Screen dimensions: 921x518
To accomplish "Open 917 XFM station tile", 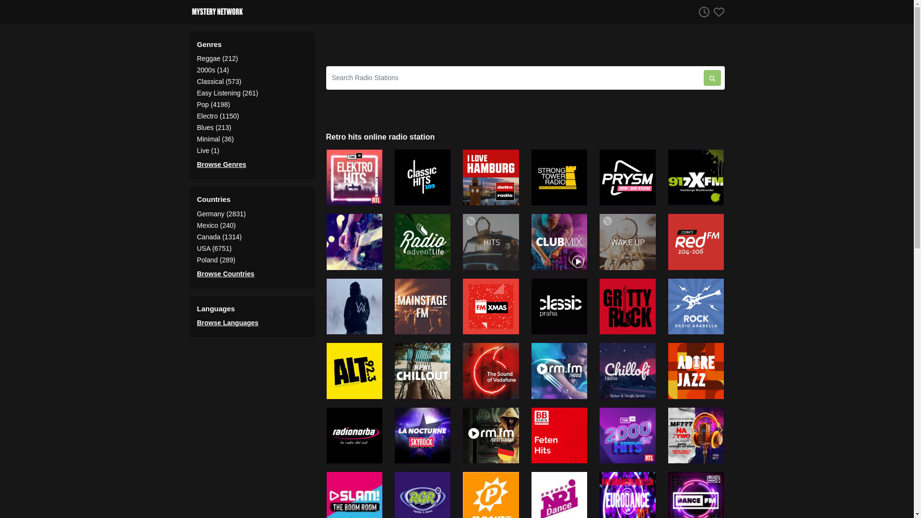I will (x=696, y=177).
